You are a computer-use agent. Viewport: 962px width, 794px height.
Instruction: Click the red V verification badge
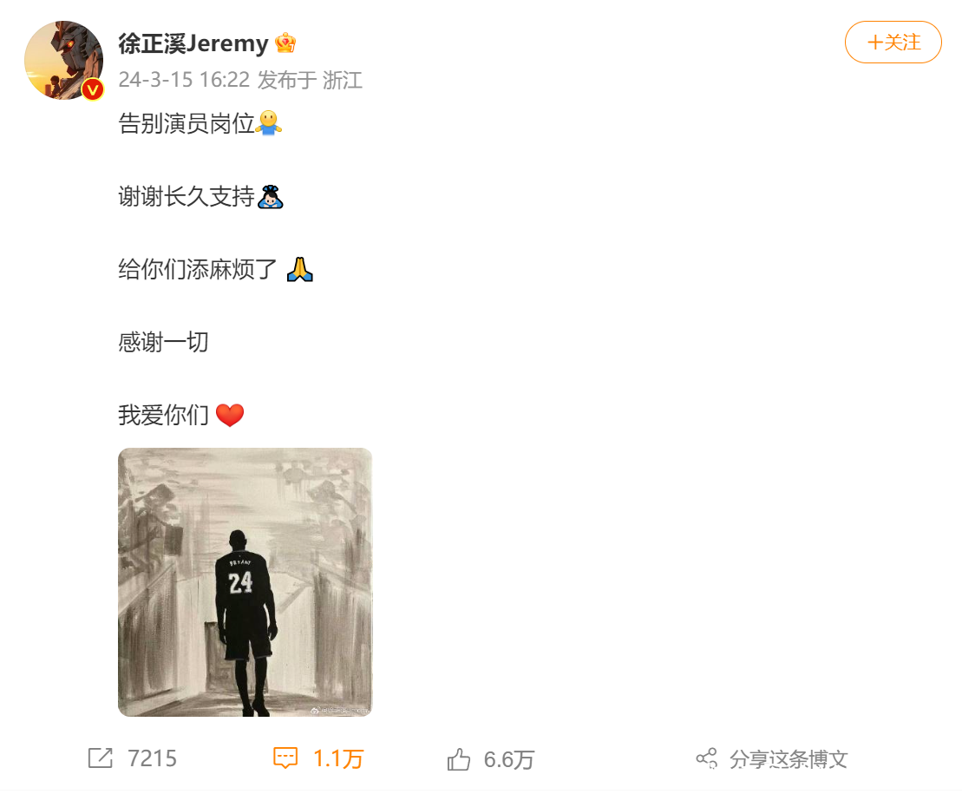click(x=93, y=89)
